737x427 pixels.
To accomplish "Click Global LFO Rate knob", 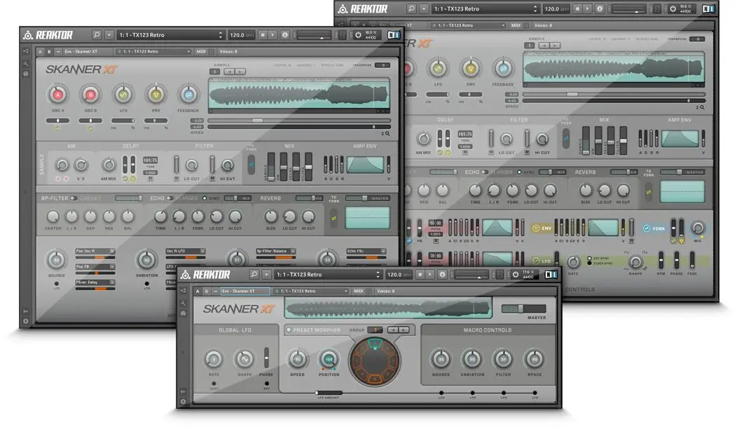I will click(x=214, y=359).
